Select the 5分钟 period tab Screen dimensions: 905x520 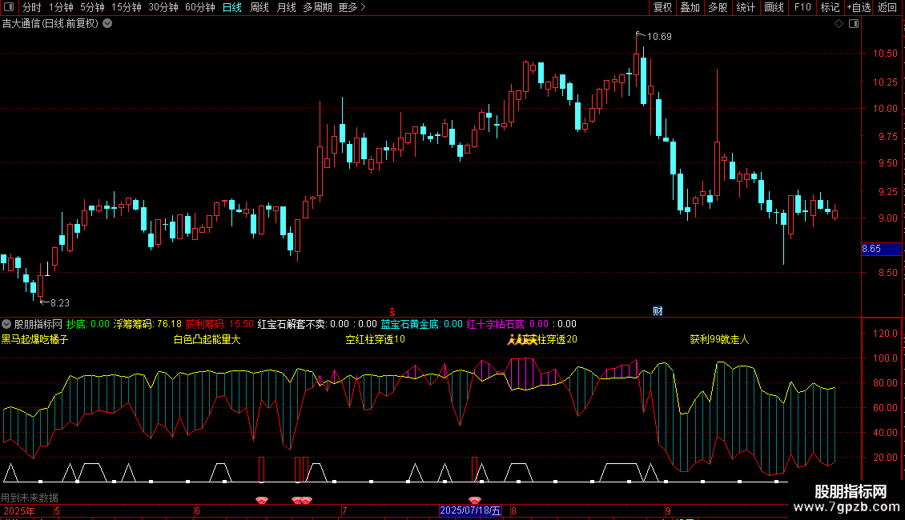click(92, 7)
